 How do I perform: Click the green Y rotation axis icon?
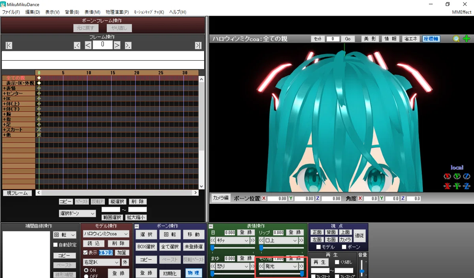click(x=457, y=176)
